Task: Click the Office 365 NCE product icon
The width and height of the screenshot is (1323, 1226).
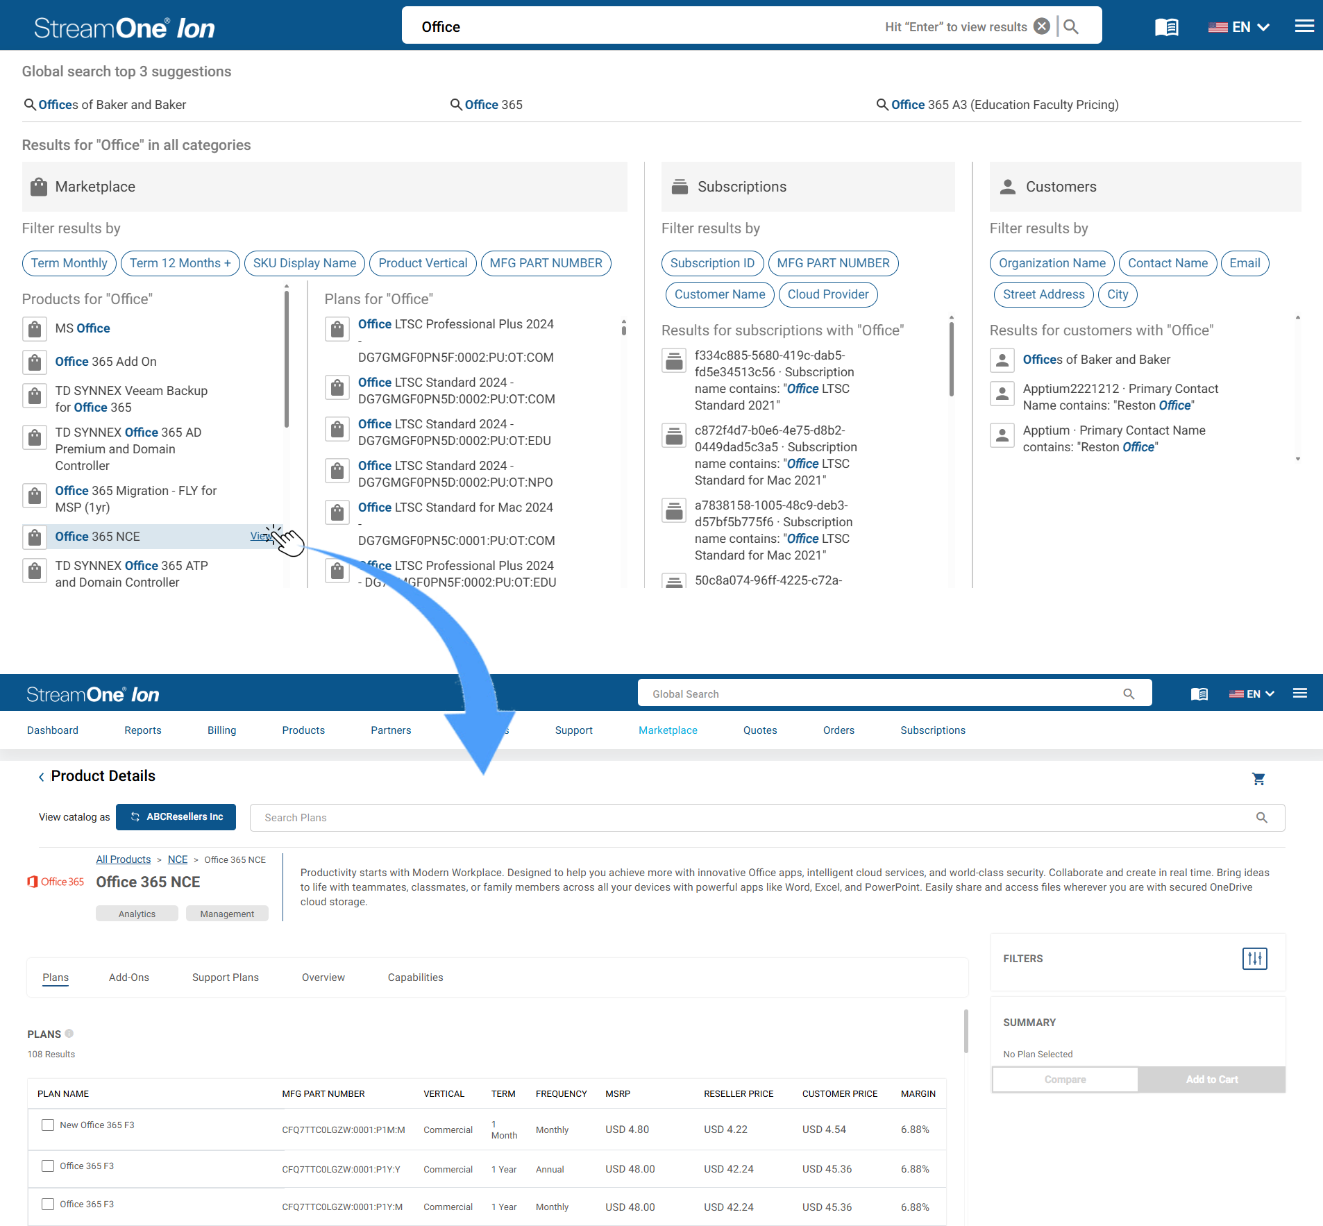Action: tap(35, 537)
